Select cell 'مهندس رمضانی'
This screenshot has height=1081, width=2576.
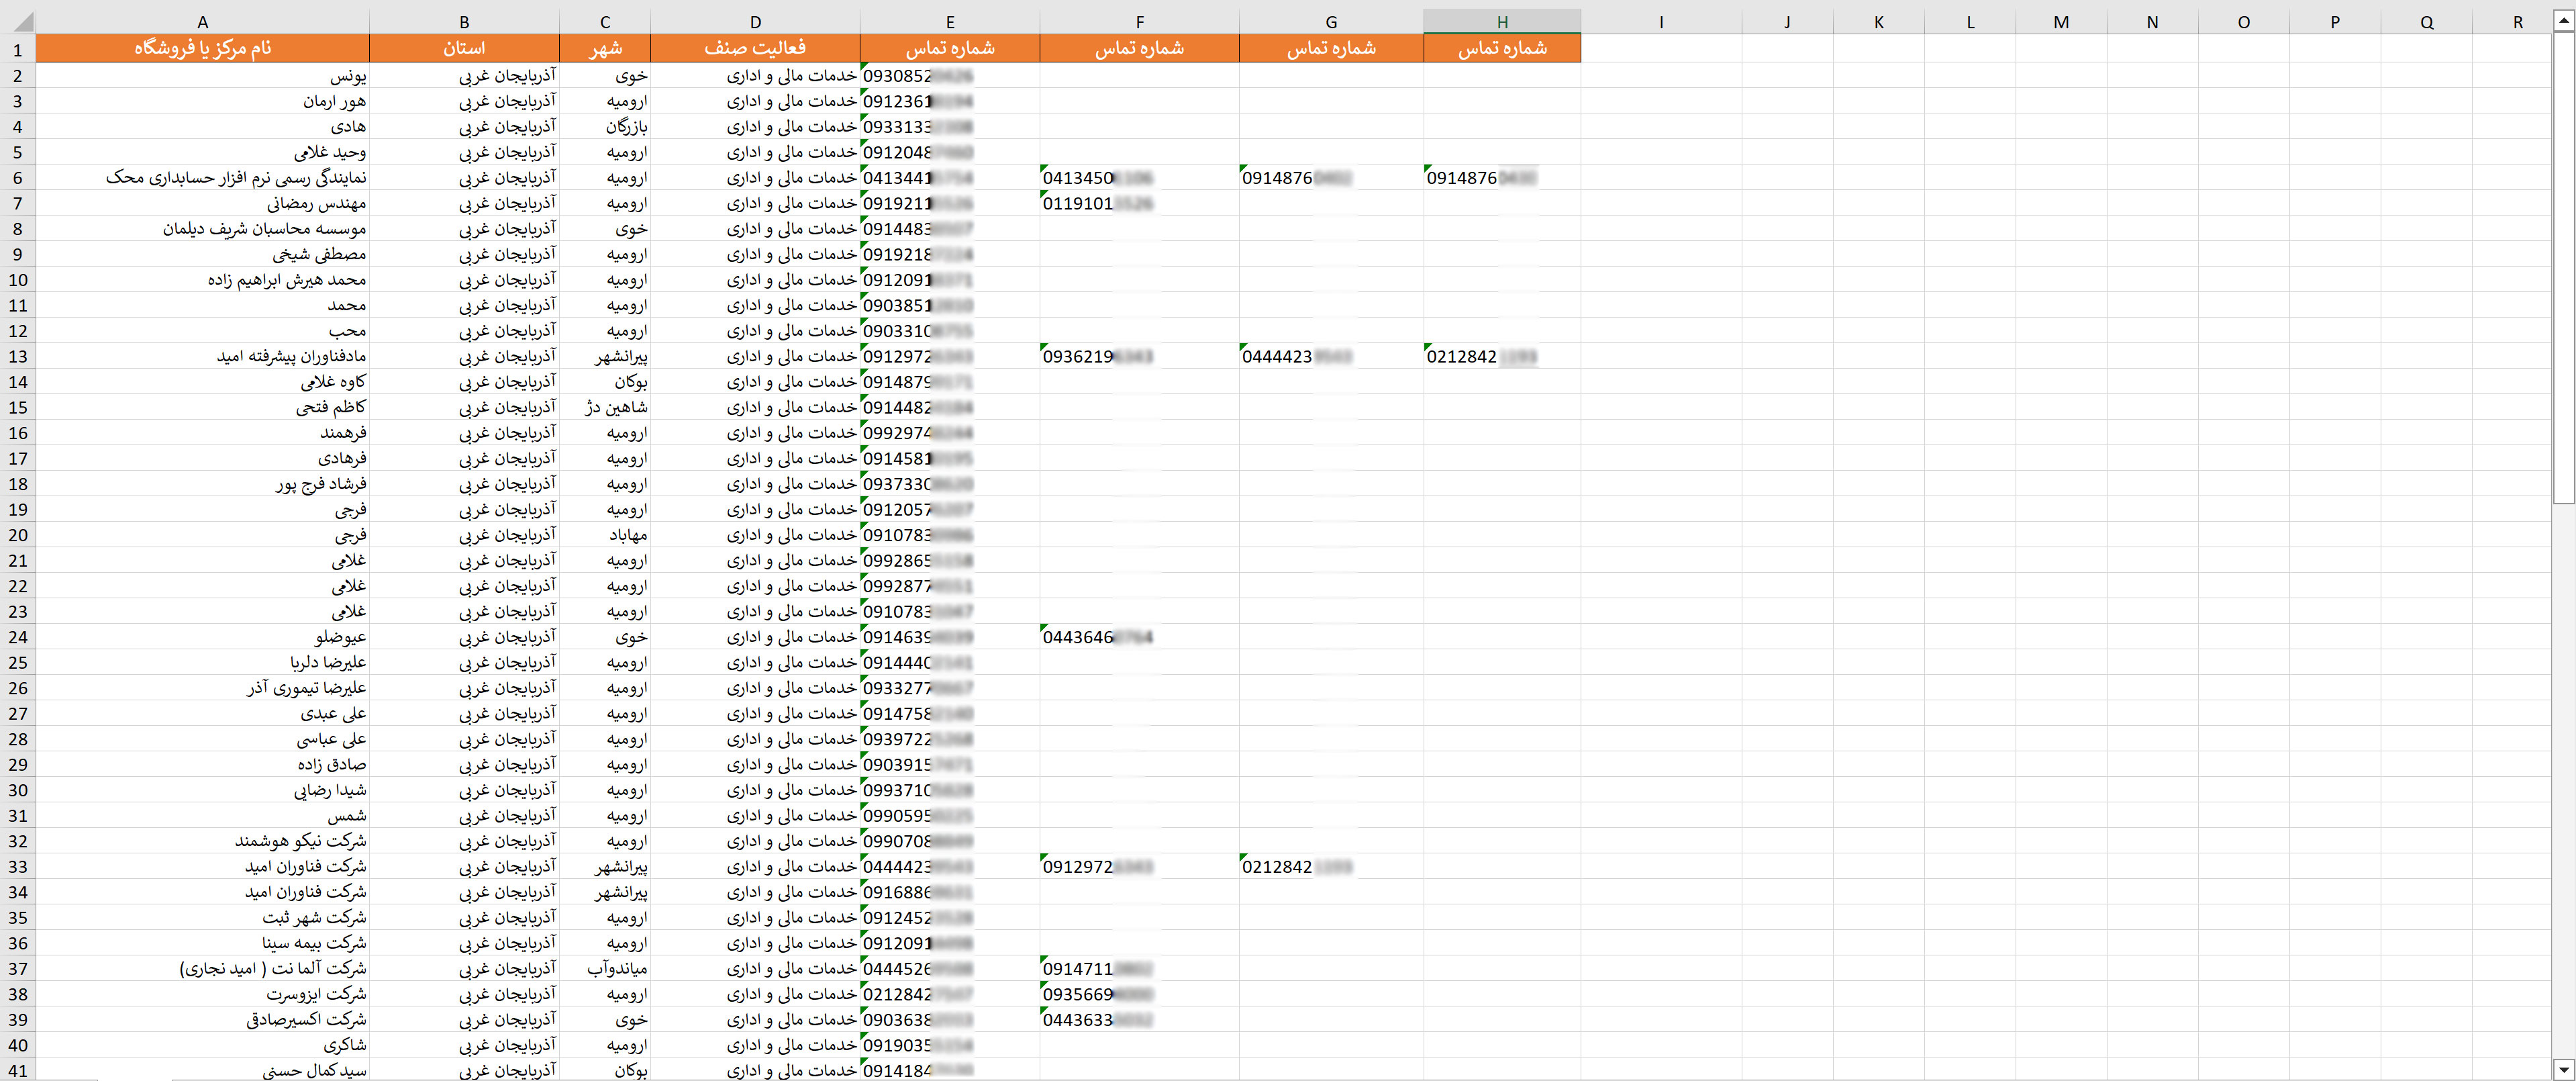203,203
